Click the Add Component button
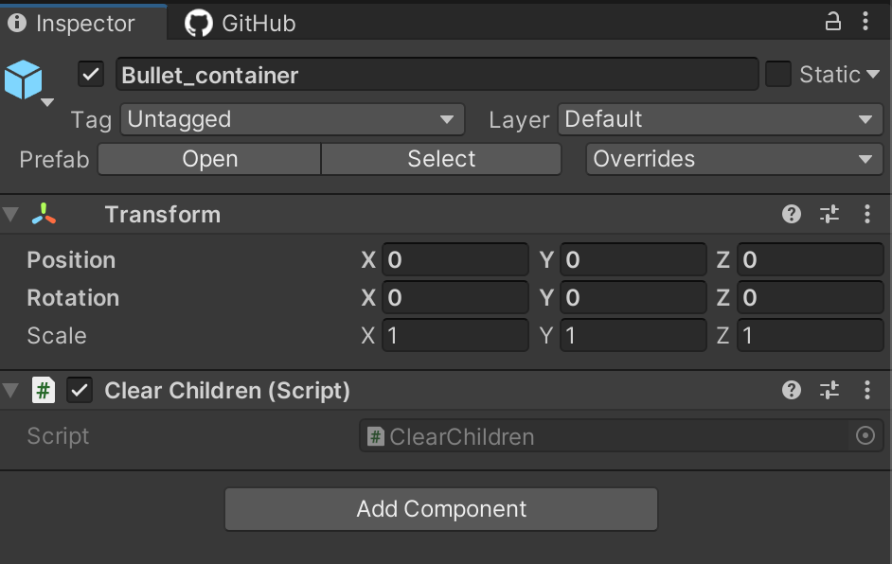The image size is (892, 564). coord(441,509)
